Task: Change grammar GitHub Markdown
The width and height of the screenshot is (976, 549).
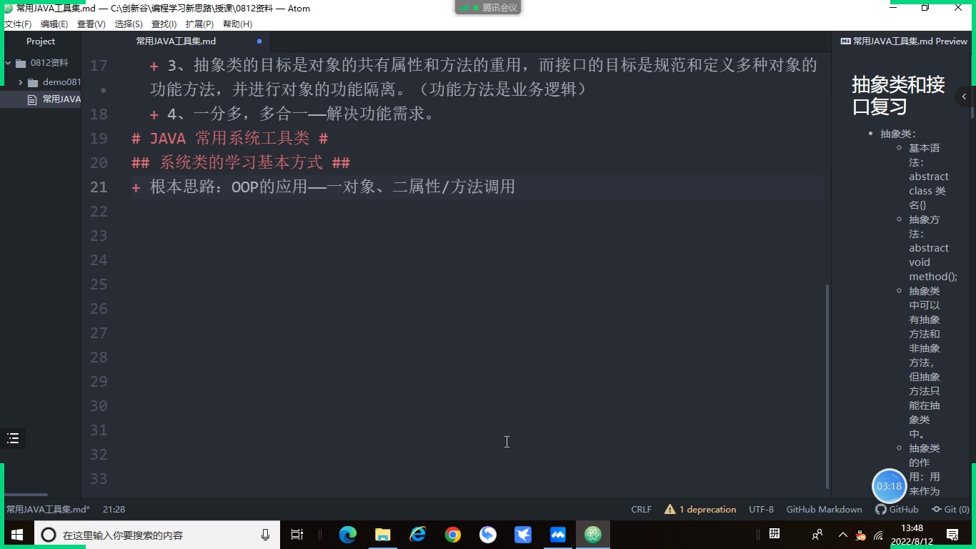Action: pos(824,510)
